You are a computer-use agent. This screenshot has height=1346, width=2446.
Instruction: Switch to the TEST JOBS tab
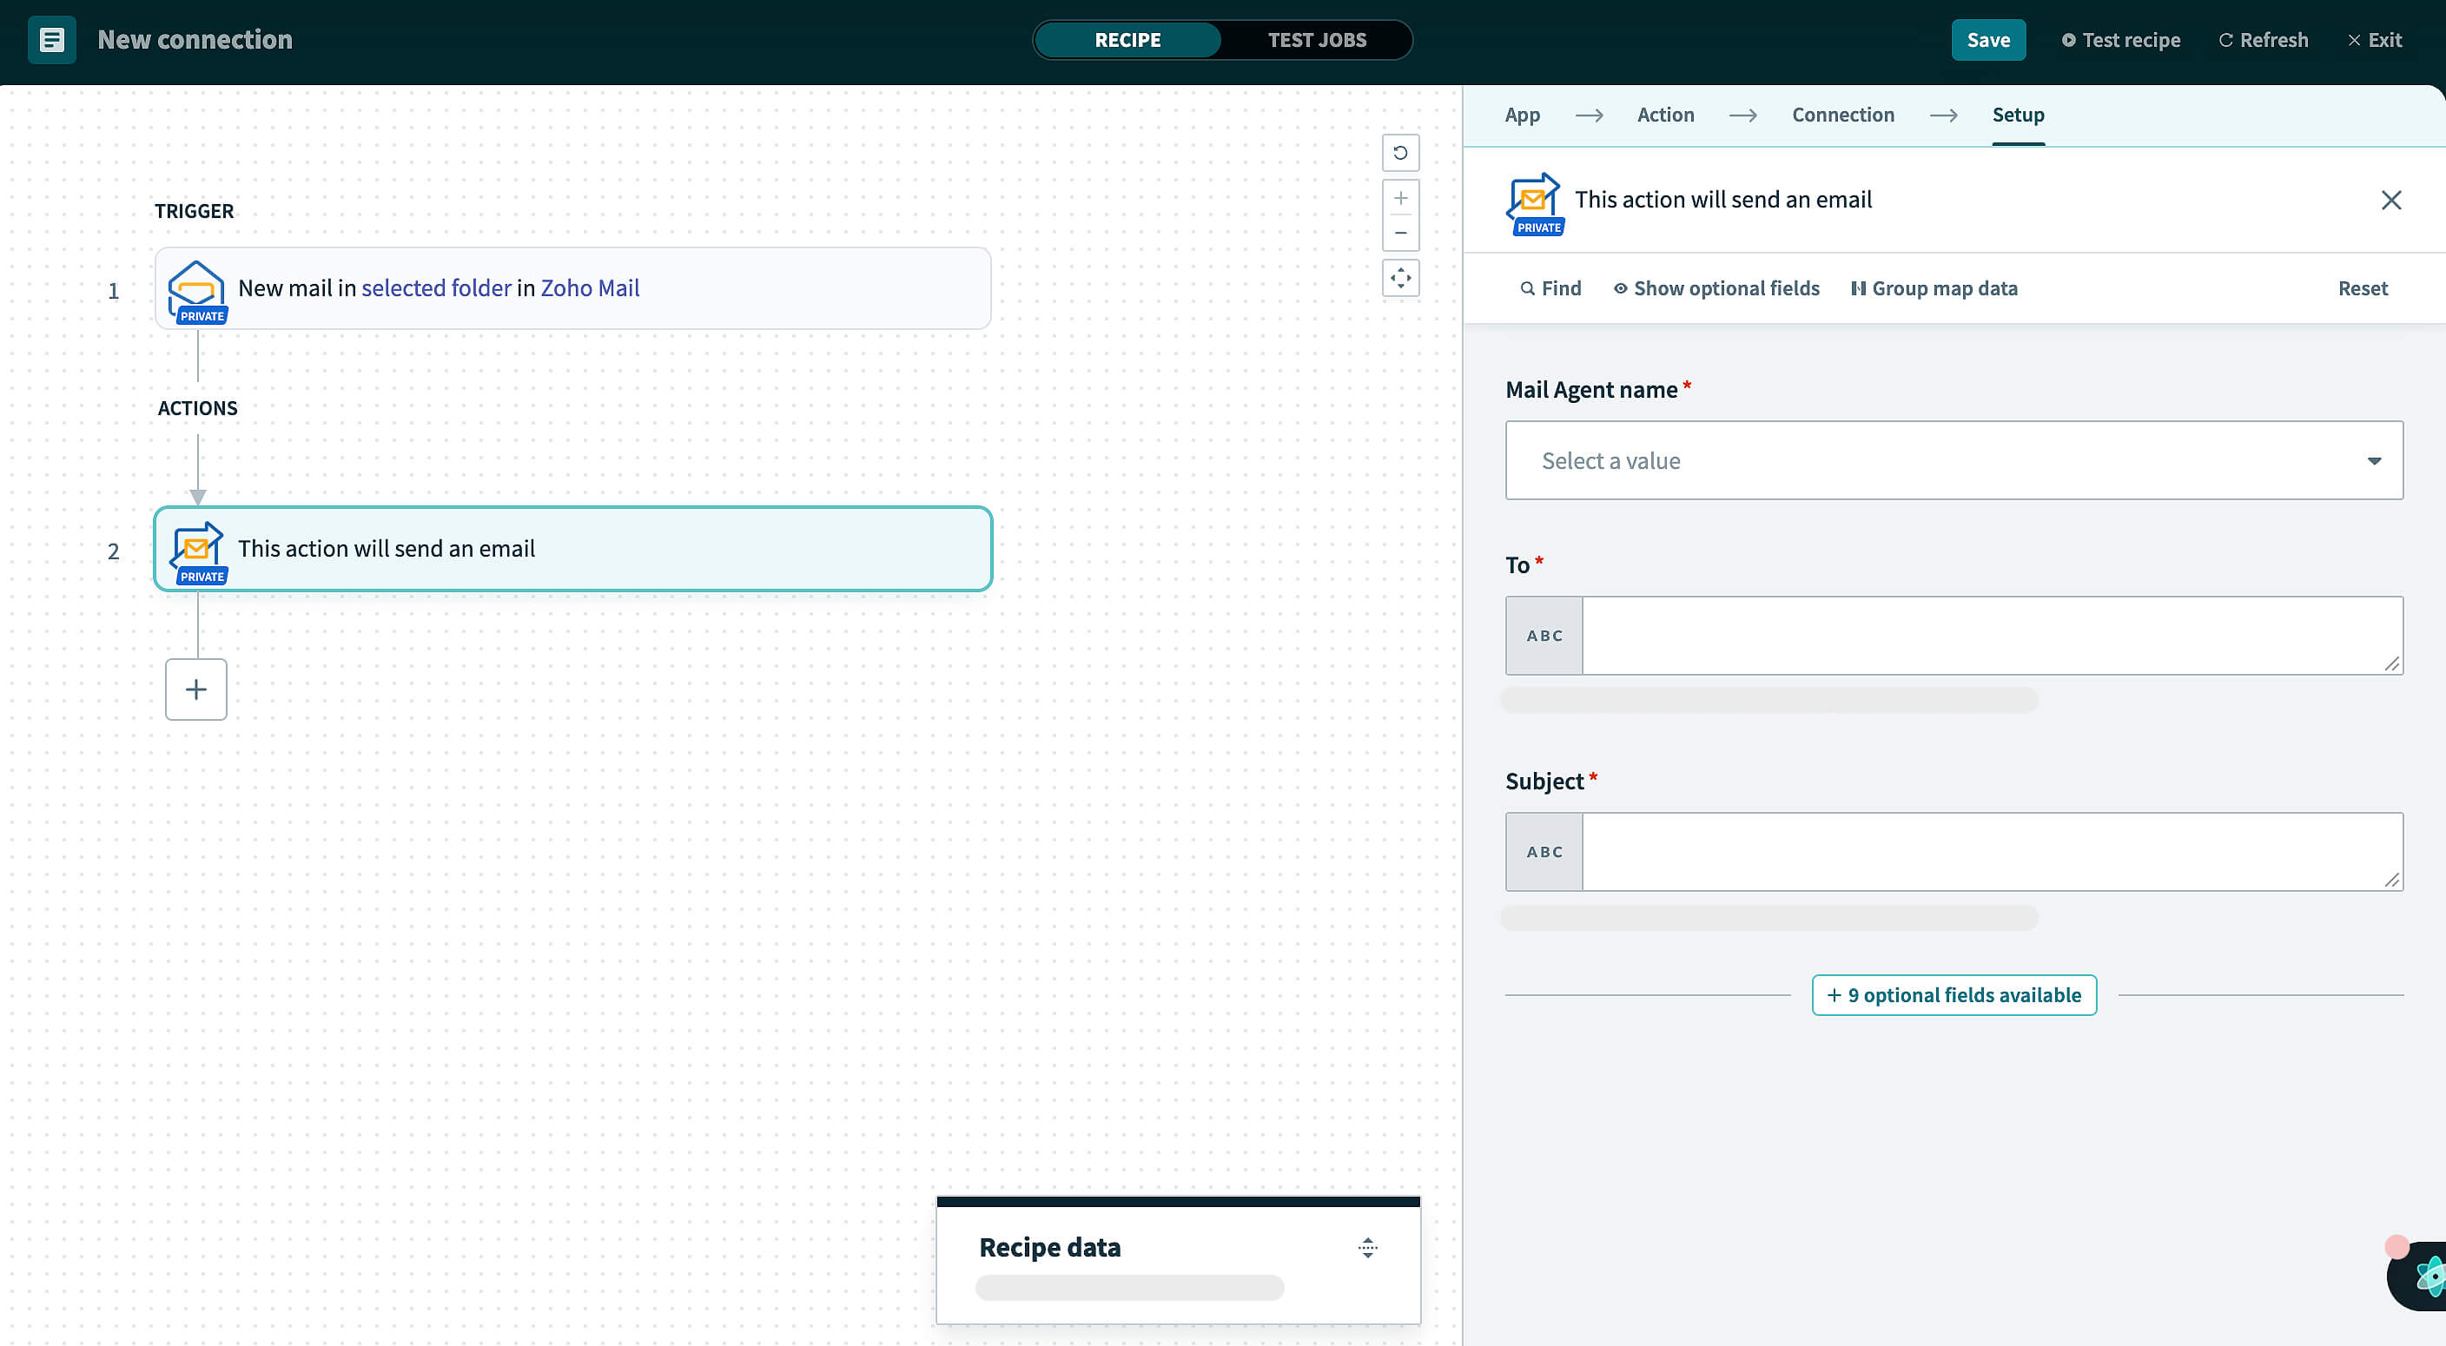[1317, 40]
